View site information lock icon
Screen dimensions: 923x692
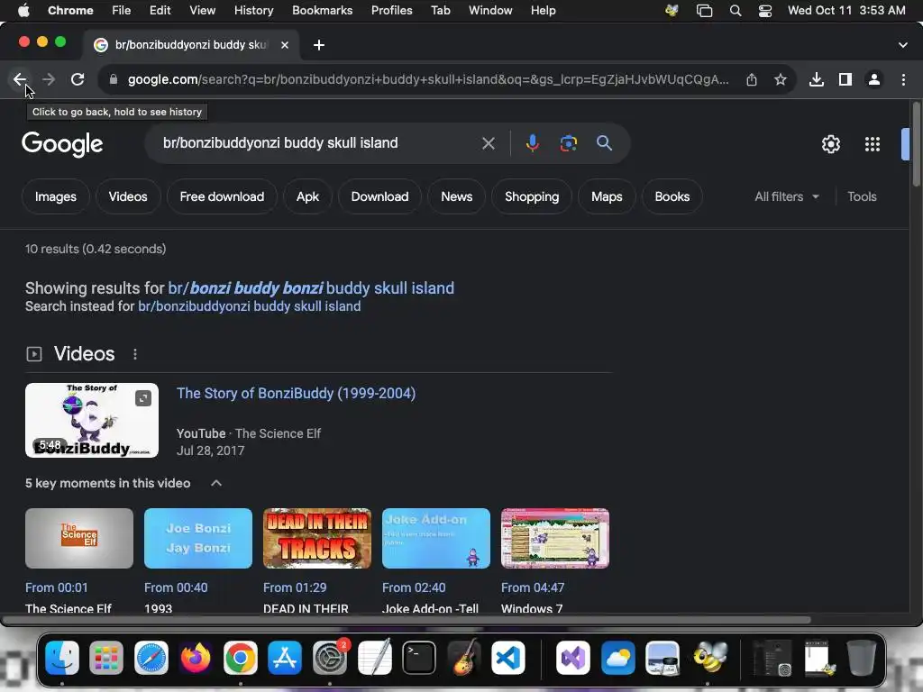[114, 79]
